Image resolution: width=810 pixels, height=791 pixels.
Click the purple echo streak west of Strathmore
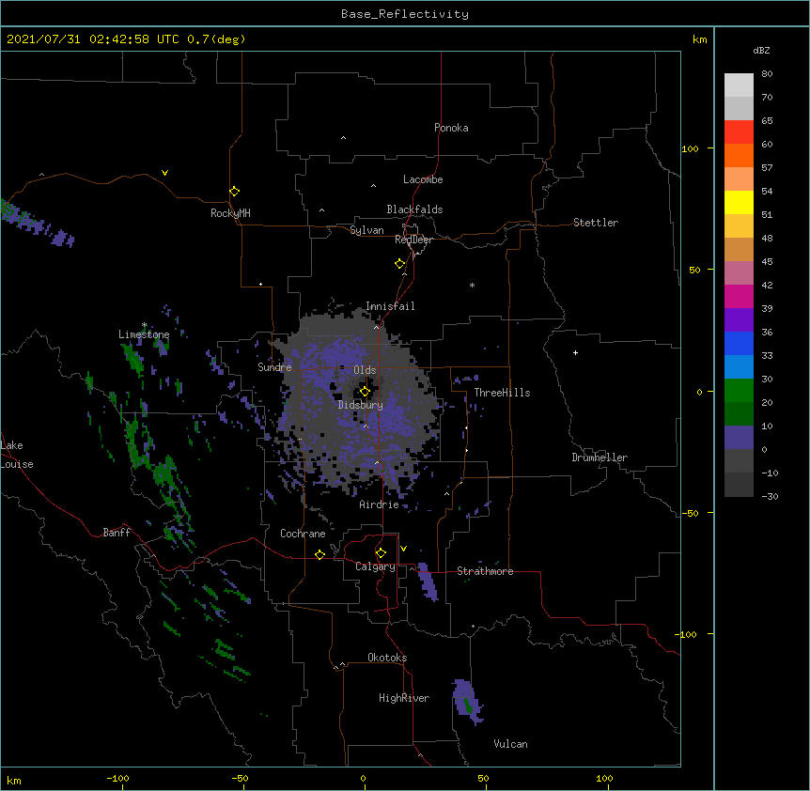pyautogui.click(x=428, y=582)
